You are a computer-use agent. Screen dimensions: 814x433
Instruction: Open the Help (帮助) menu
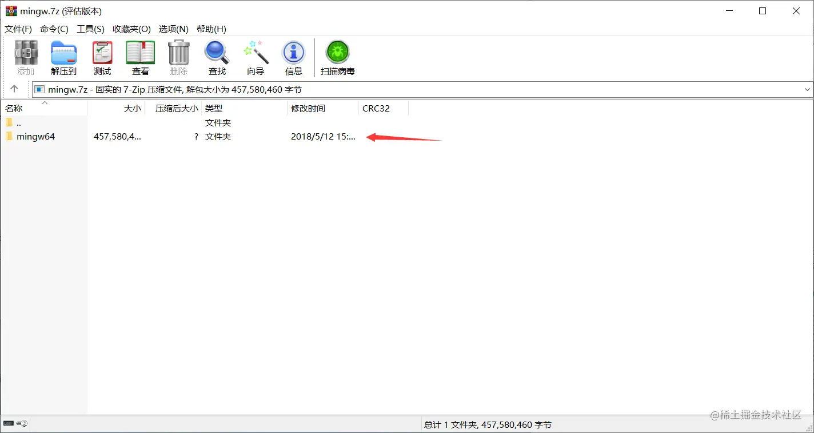point(212,29)
